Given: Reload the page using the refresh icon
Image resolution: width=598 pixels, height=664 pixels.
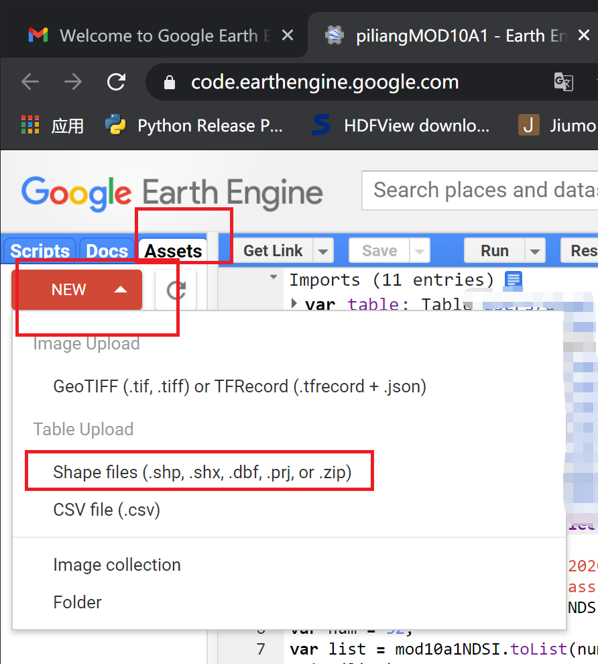Looking at the screenshot, I should [116, 82].
